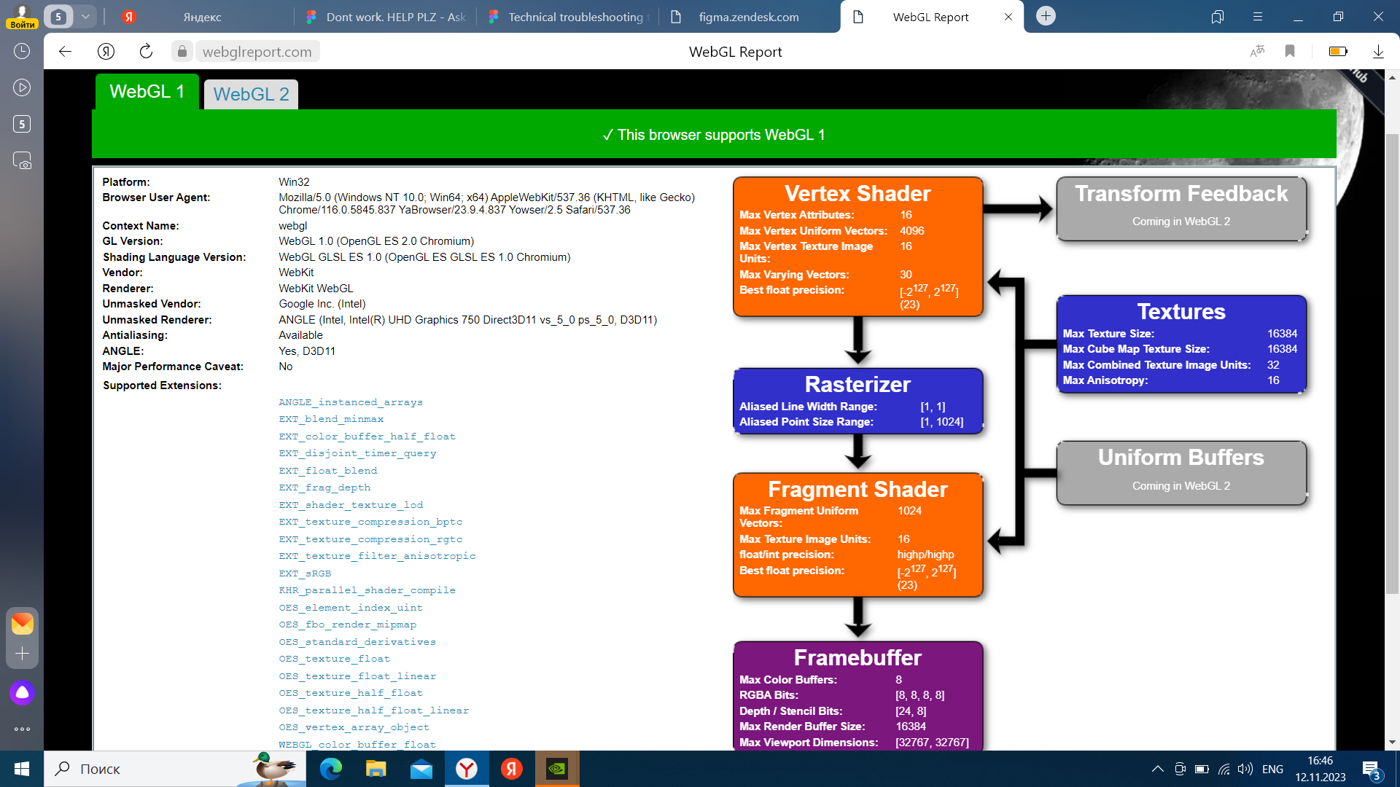Image resolution: width=1400 pixels, height=787 pixels.
Task: Go back with the back arrow
Action: coord(66,51)
